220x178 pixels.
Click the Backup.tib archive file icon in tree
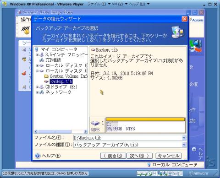[x=46, y=81]
